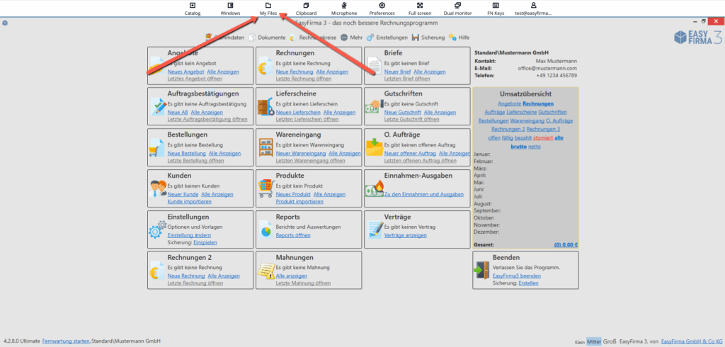The image size is (725, 347).
Task: Click the Produkte shopping cart icon
Action: pos(266,188)
